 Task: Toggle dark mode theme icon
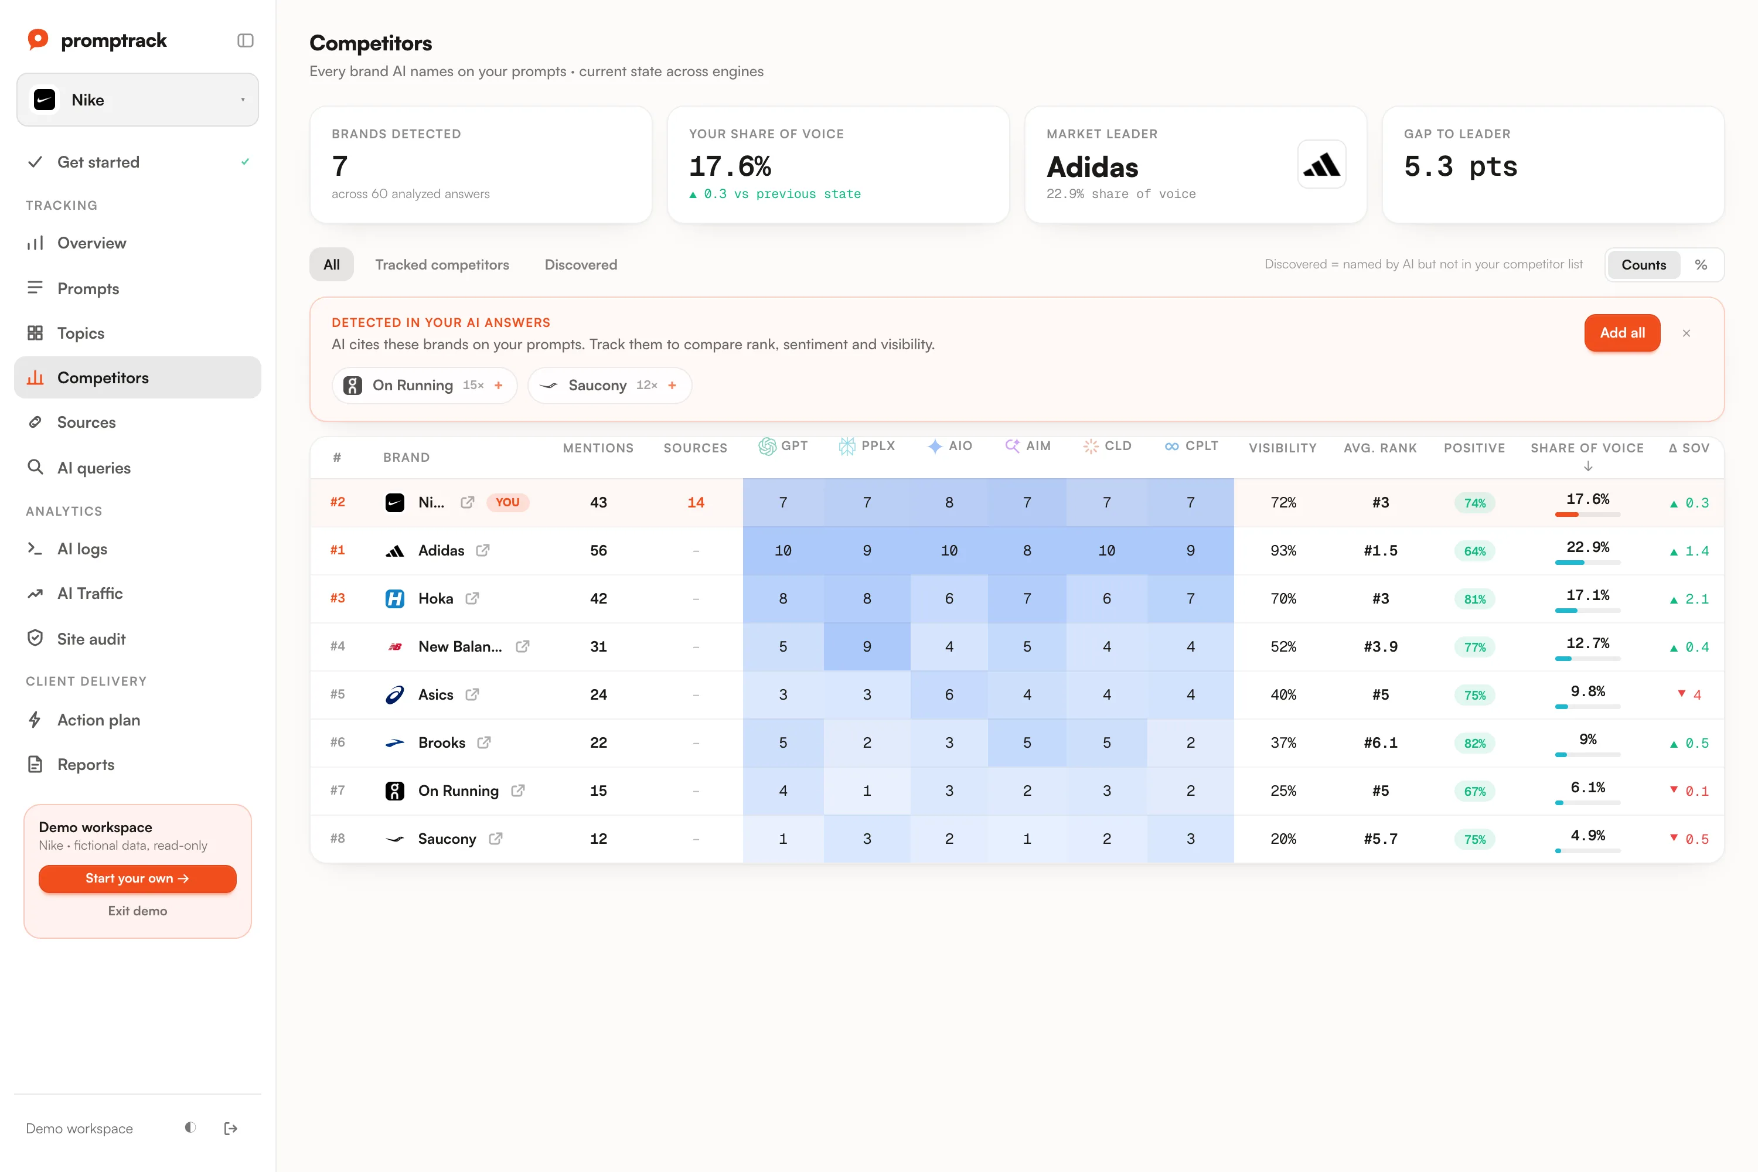click(190, 1128)
